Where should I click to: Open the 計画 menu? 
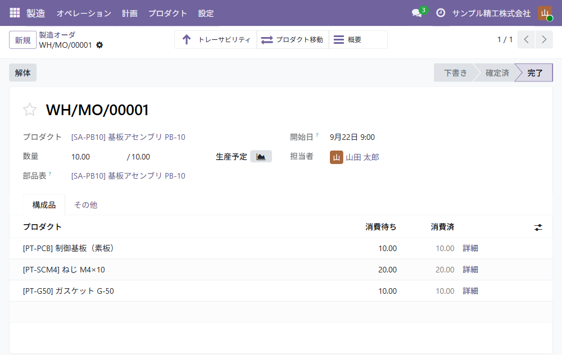tap(129, 13)
